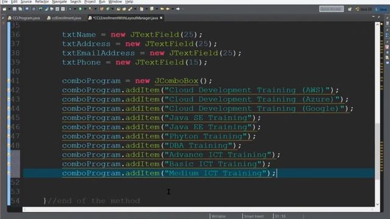This screenshot has height=219, width=390.
Task: Open the Source menu
Action: click(26, 2)
